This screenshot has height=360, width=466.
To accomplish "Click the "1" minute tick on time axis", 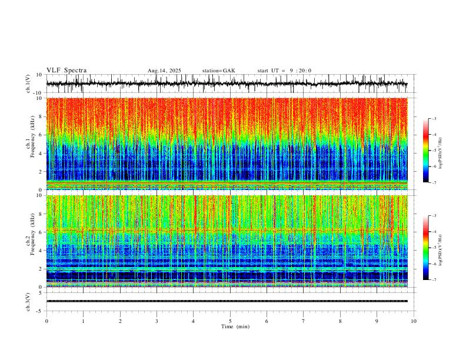I will click(83, 321).
